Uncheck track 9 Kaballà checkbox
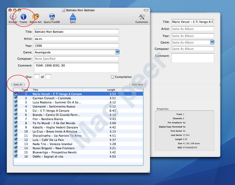235x185 pixels. (x=16, y=127)
